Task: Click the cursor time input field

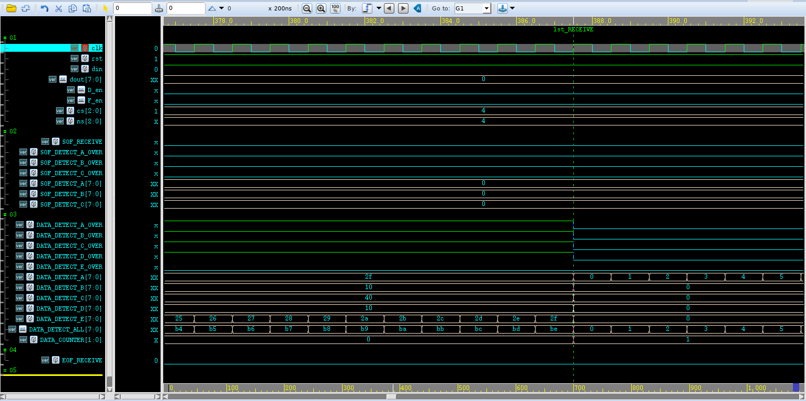Action: [x=133, y=8]
